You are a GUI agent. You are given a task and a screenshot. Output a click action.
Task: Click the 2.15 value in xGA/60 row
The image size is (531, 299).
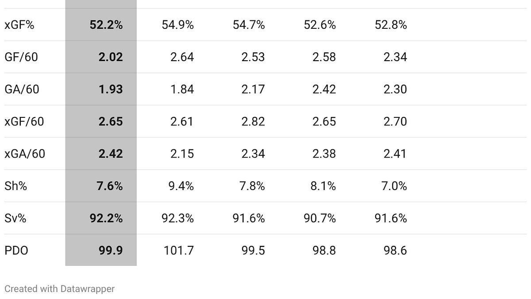(182, 154)
